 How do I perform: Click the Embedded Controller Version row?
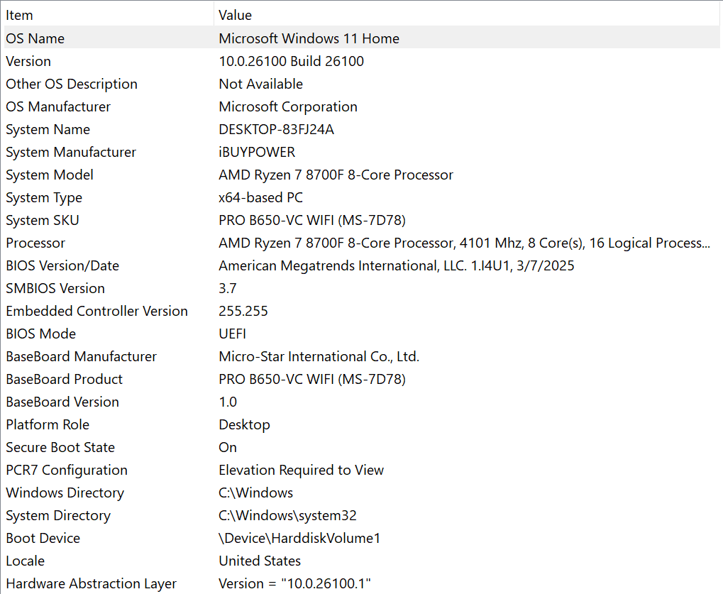(x=96, y=311)
